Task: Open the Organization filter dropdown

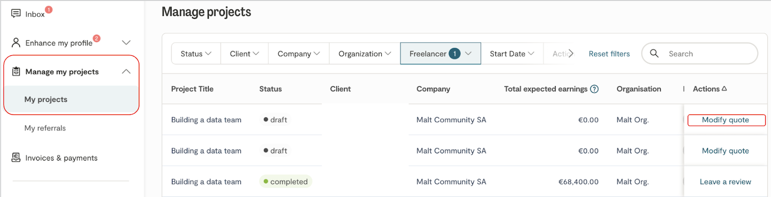Action: [364, 54]
